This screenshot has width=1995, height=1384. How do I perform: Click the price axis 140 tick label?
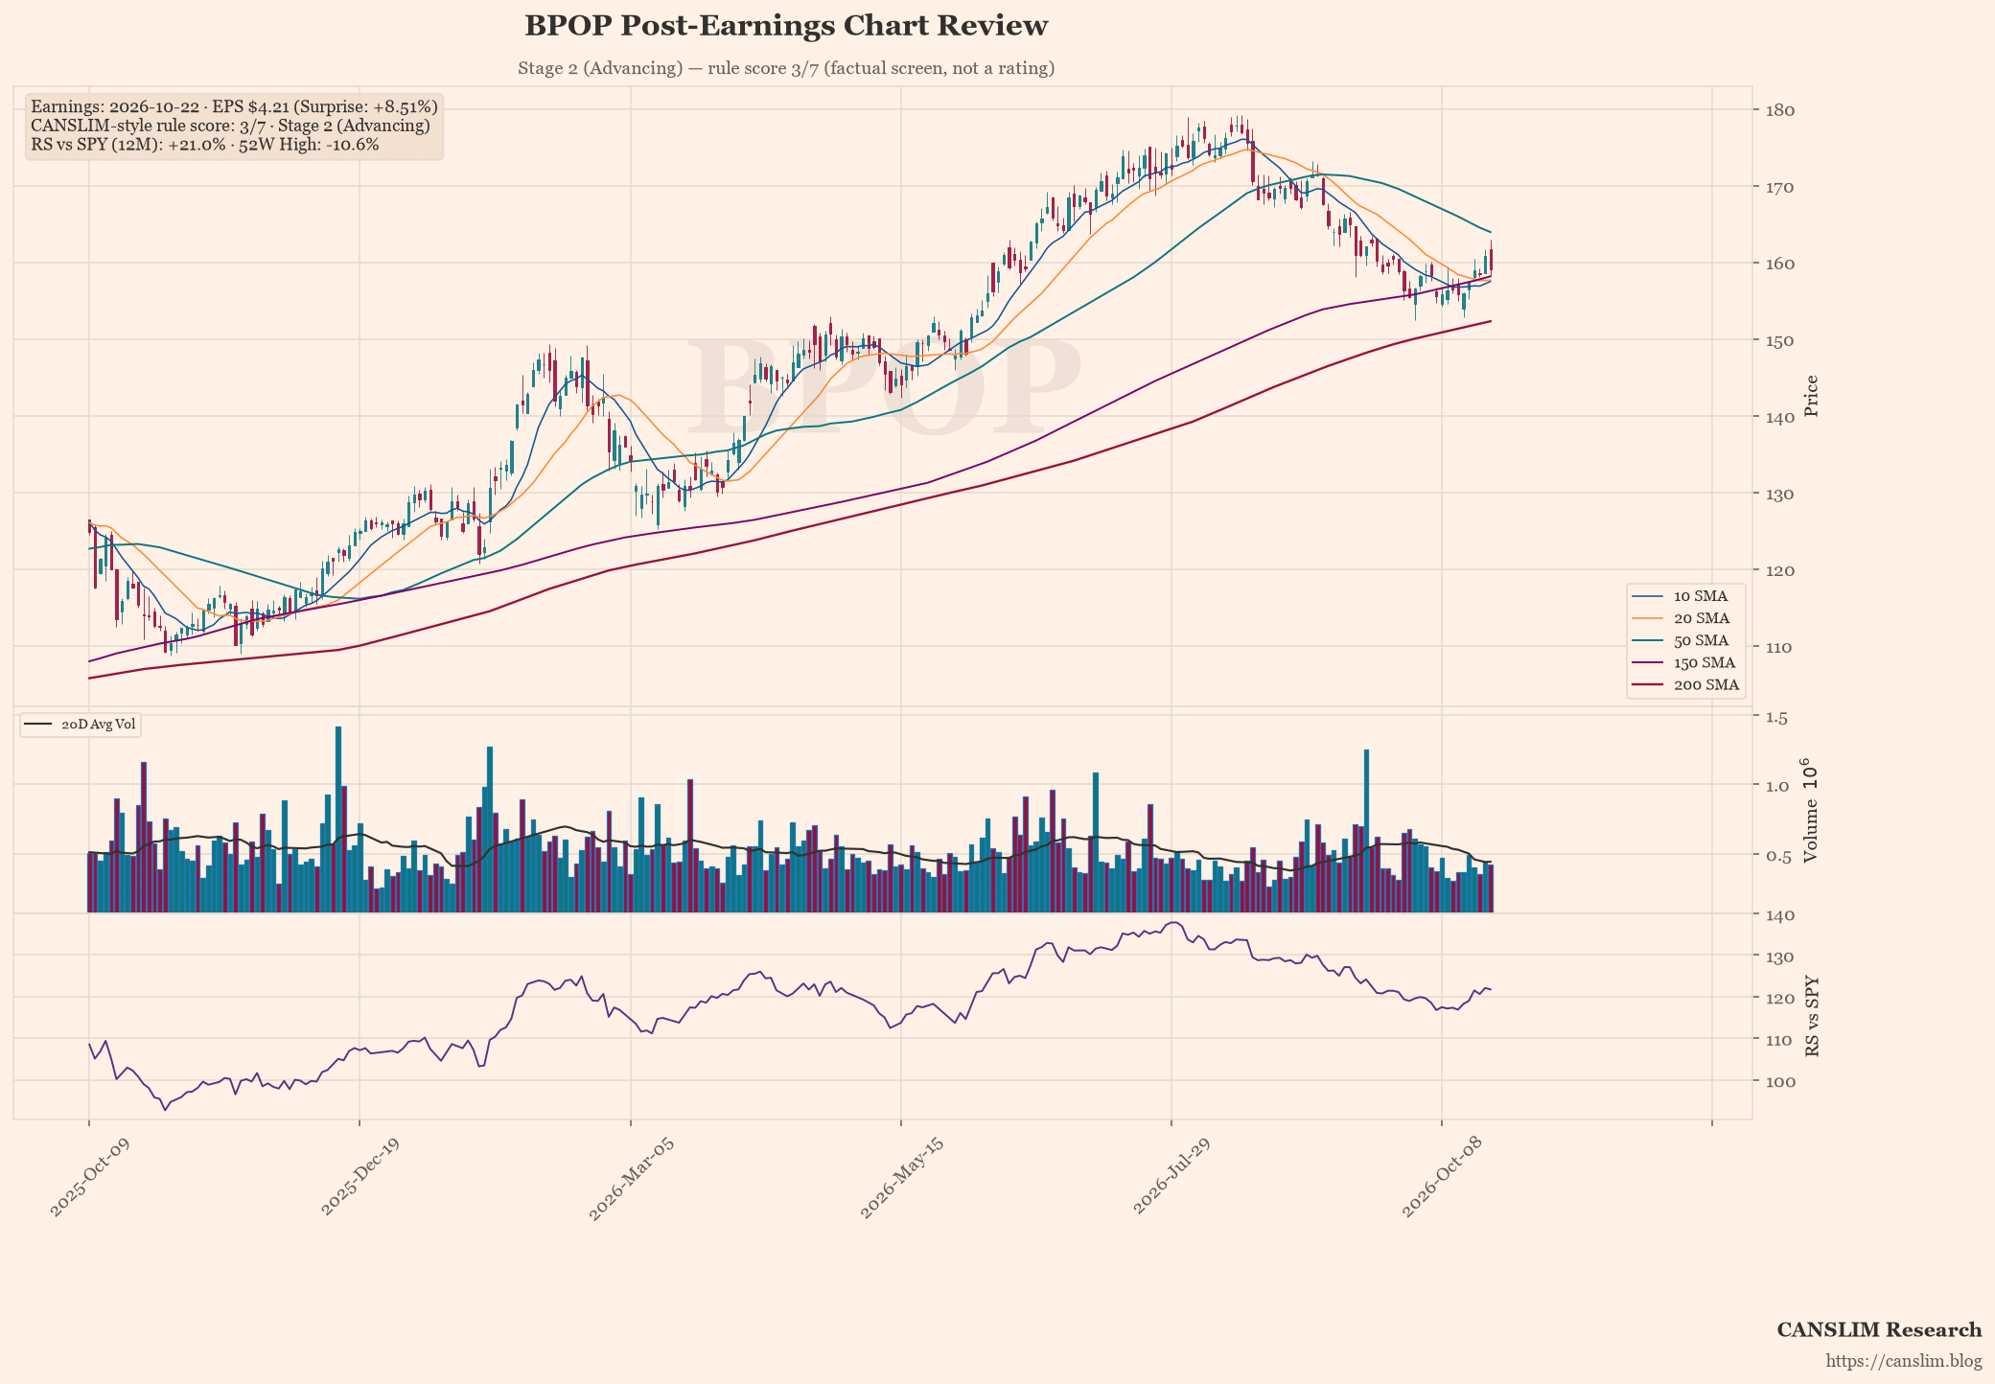tap(1780, 417)
